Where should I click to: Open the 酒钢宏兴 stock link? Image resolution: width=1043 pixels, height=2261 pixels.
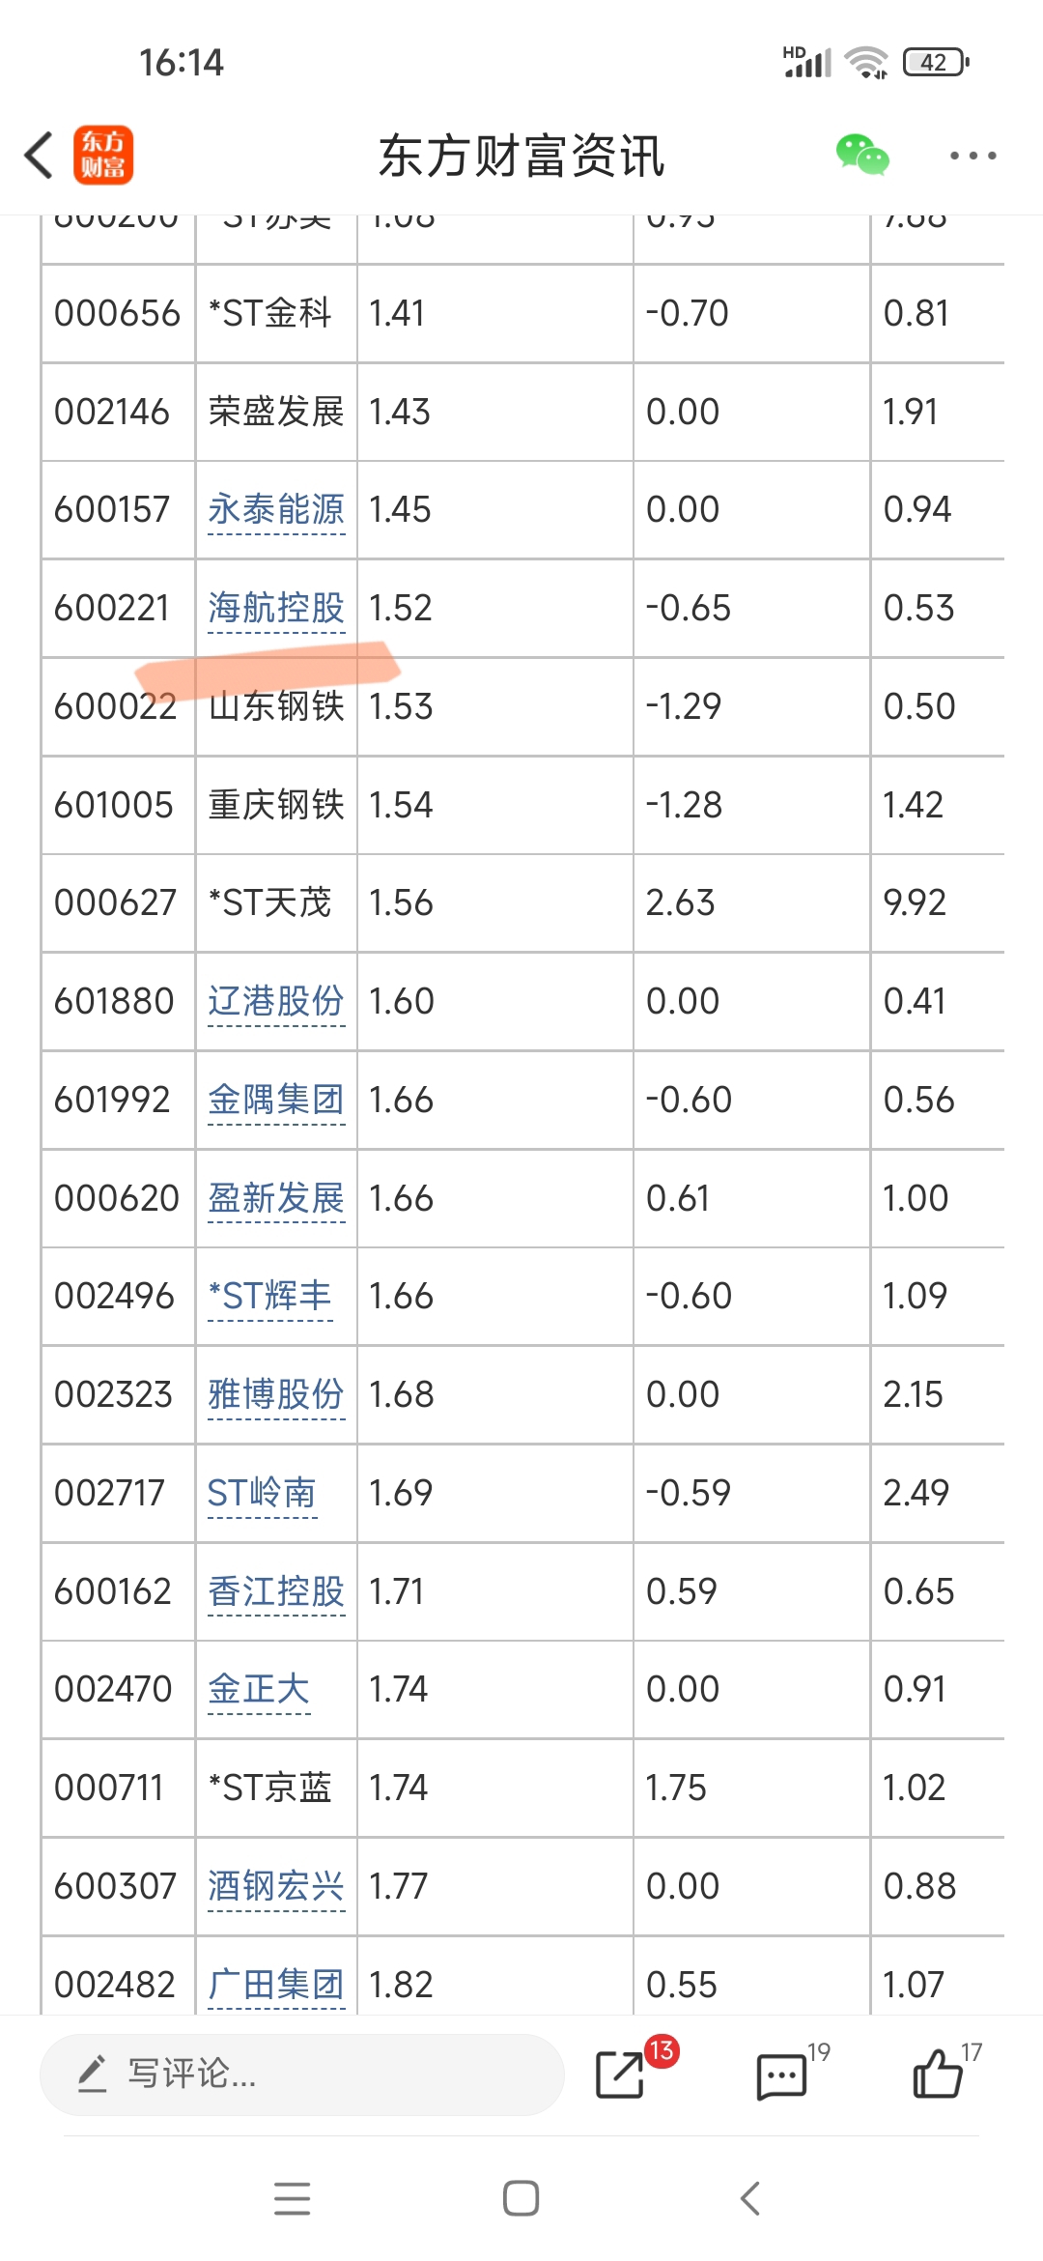coord(276,1886)
